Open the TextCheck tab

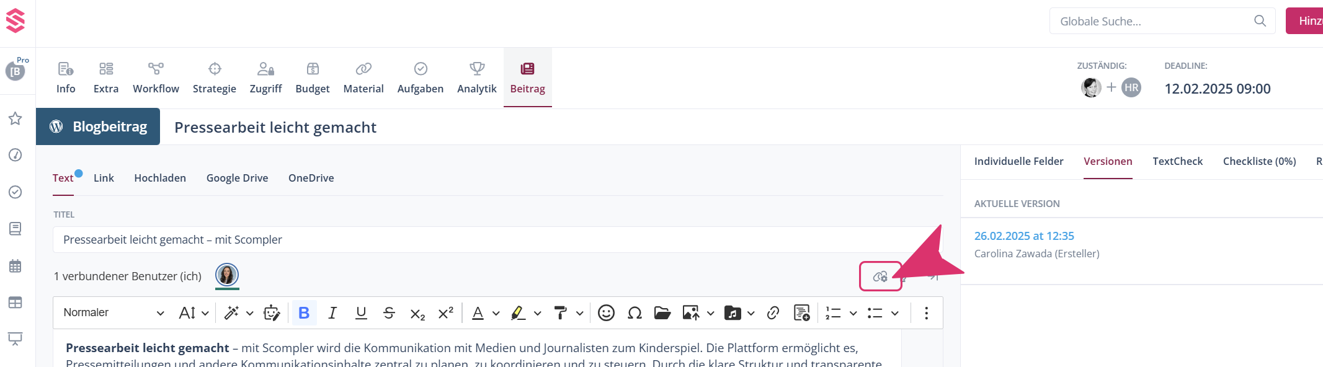click(x=1177, y=161)
